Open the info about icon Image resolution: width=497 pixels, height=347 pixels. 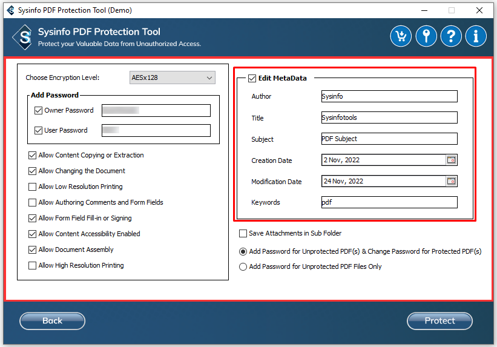pyautogui.click(x=476, y=36)
